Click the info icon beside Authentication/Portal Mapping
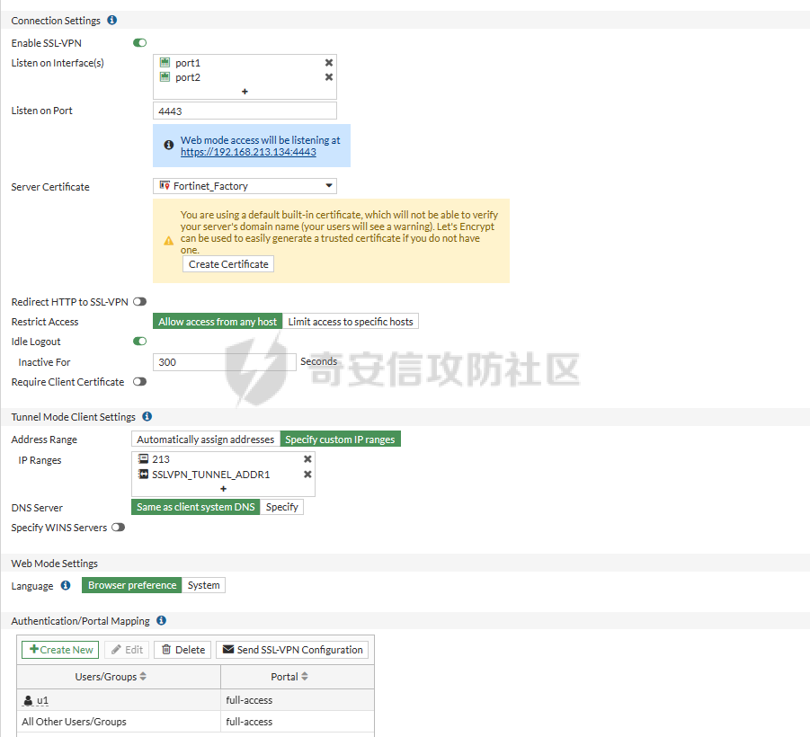This screenshot has height=737, width=810. pyautogui.click(x=161, y=620)
